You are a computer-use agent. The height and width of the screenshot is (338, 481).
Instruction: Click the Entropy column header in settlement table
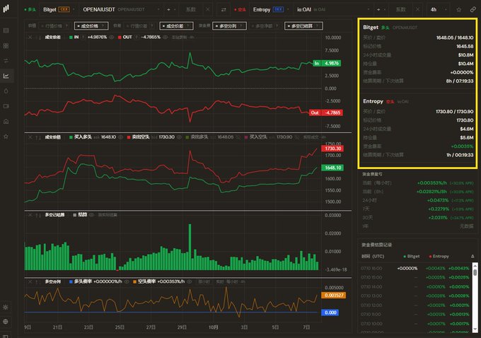tap(439, 256)
